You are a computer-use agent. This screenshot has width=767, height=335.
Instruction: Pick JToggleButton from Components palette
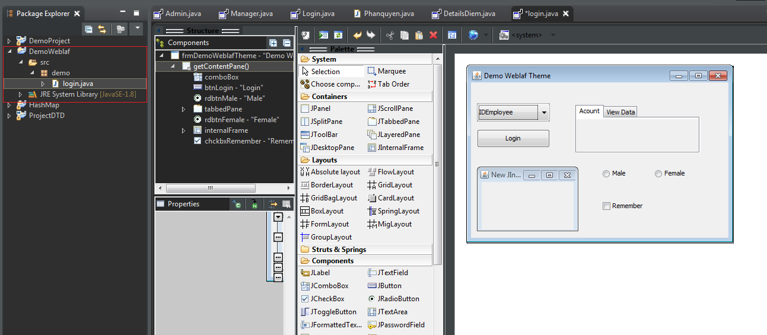329,312
